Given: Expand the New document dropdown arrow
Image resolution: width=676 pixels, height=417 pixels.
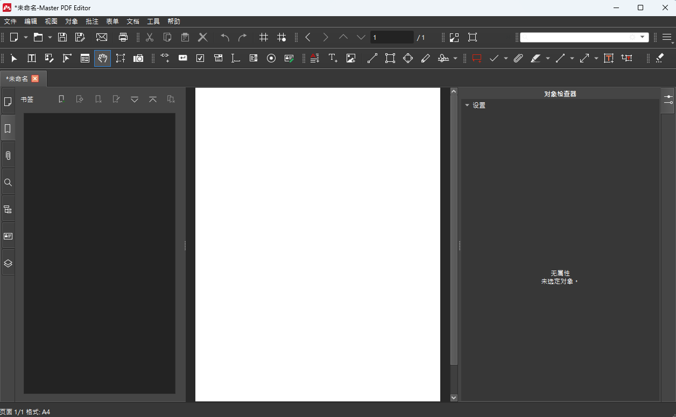Looking at the screenshot, I should click(26, 38).
